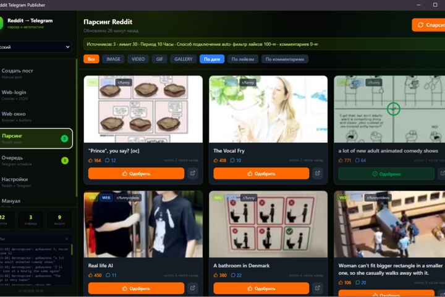Screen dimensions: 445x297
Task: Open external link for The Vocal Fry post
Action: tap(318, 173)
